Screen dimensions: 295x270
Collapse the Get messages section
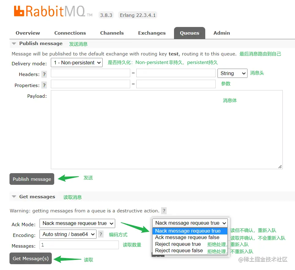33,197
